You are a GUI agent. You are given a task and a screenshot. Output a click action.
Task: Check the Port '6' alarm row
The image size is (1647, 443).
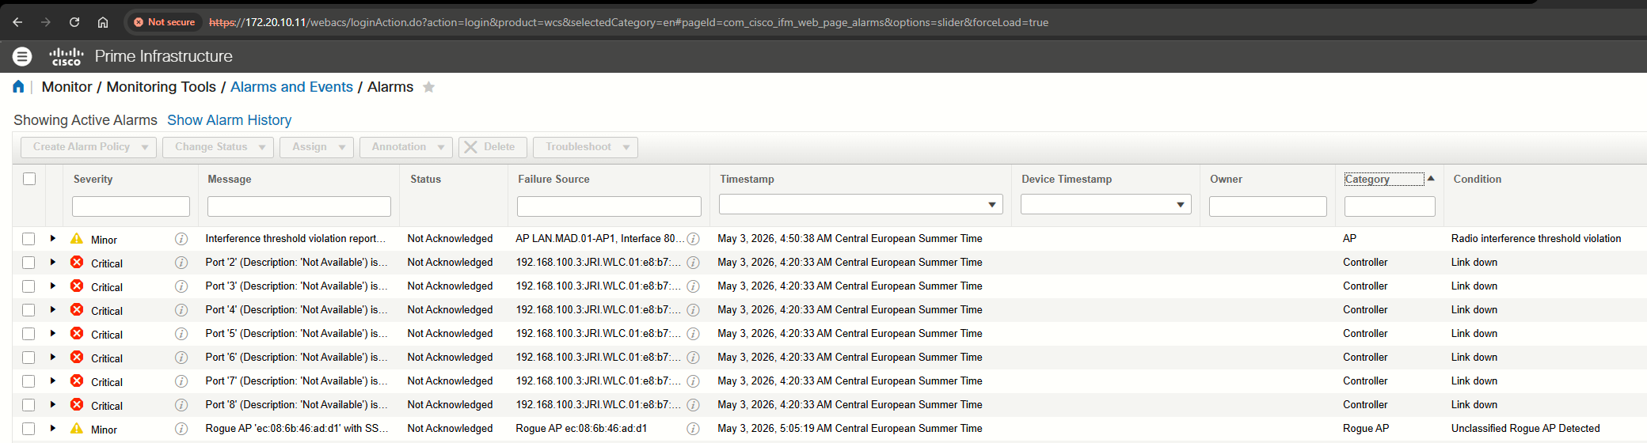pos(29,358)
